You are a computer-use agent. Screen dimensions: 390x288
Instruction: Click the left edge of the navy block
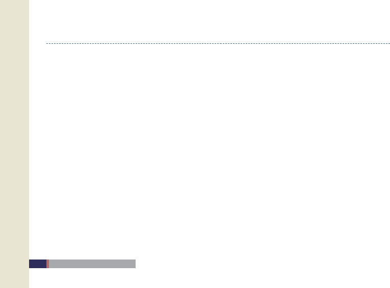click(x=30, y=264)
